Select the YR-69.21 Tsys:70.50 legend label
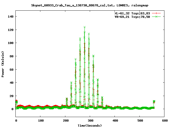This screenshot has height=128, width=170. point(132,17)
